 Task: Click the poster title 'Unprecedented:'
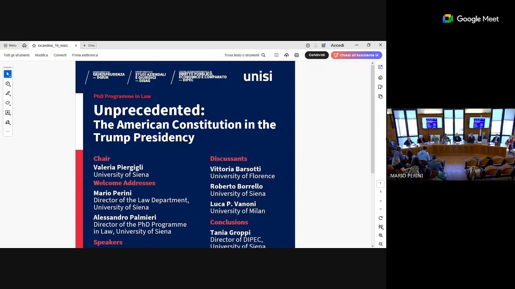tap(149, 110)
